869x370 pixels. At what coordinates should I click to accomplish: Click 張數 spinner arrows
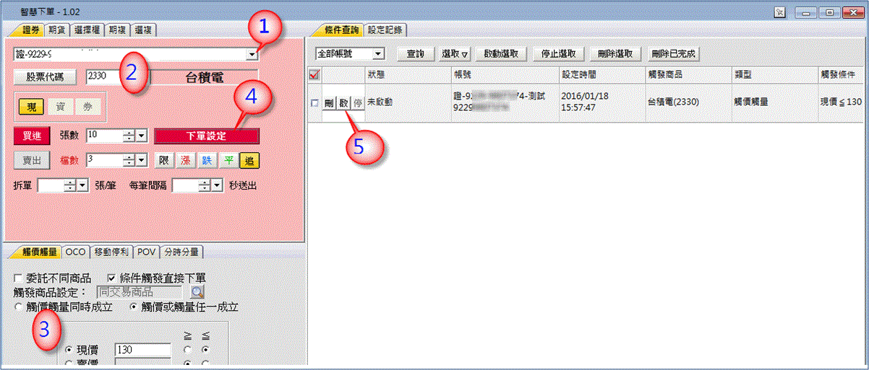129,136
